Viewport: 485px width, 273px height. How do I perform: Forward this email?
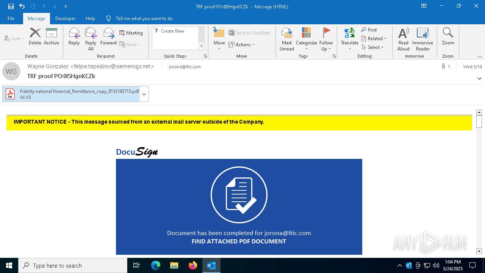tap(108, 36)
